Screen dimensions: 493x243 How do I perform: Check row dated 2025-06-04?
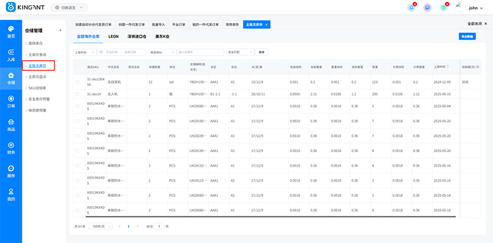point(77,106)
